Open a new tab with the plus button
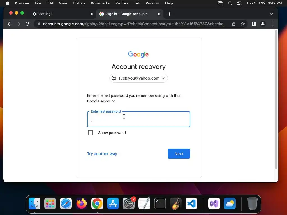Screen dimensions: 287x215 [x=170, y=14]
